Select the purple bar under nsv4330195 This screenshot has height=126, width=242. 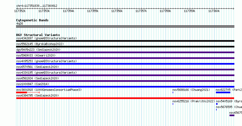pyautogui.click(x=125, y=75)
